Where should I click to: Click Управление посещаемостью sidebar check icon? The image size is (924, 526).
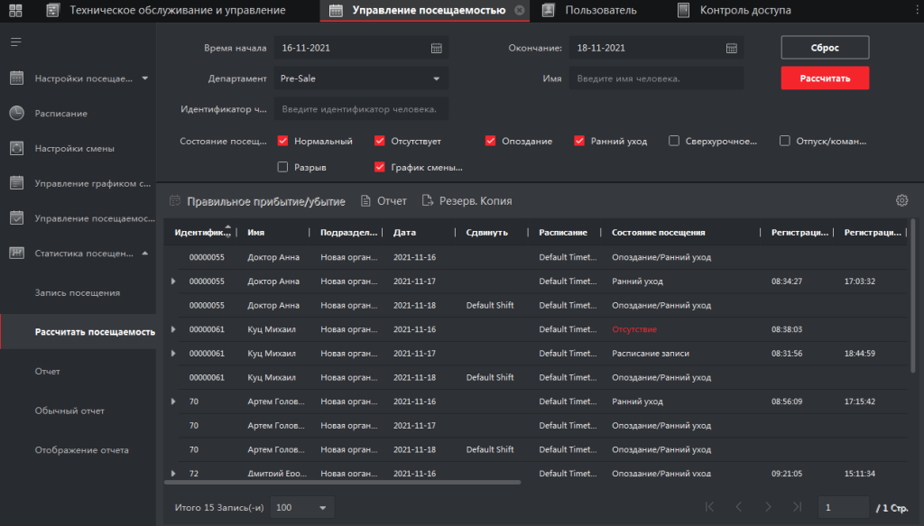coord(16,218)
